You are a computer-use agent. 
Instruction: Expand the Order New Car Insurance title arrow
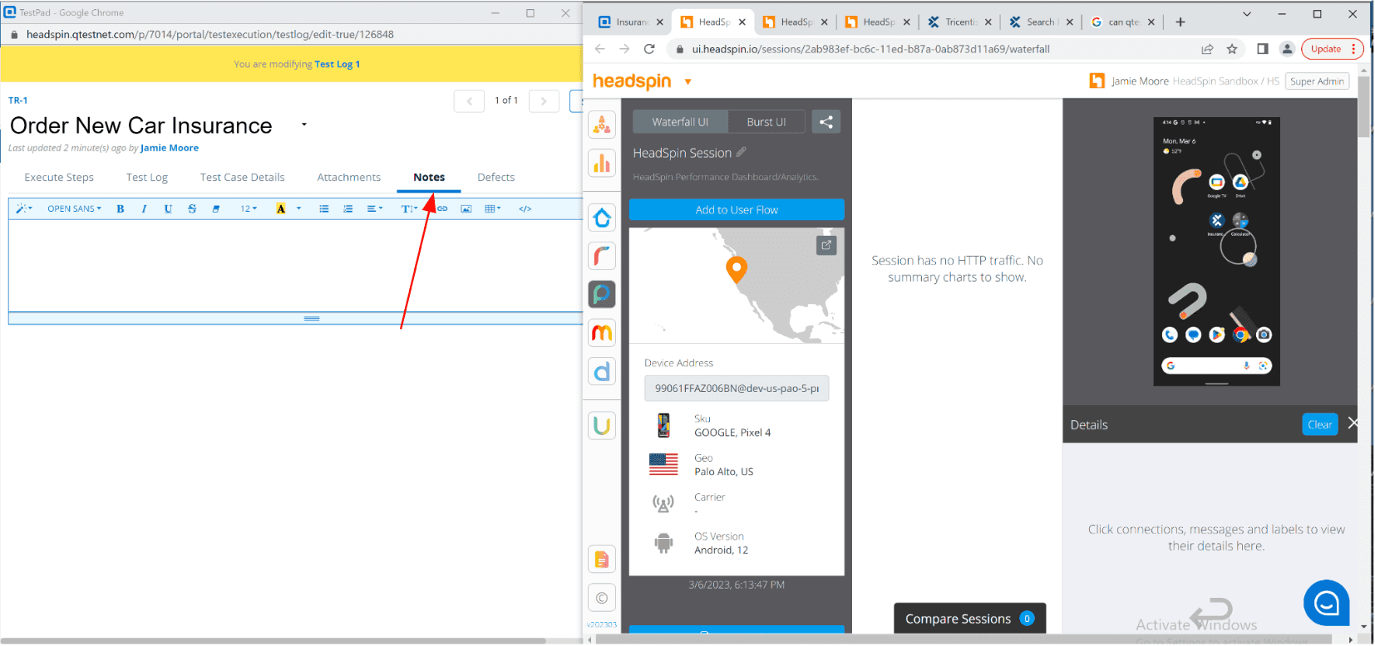(x=304, y=125)
